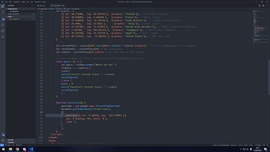The image size is (270, 152).
Task: Open the Search view in activity bar
Action: 3,12
